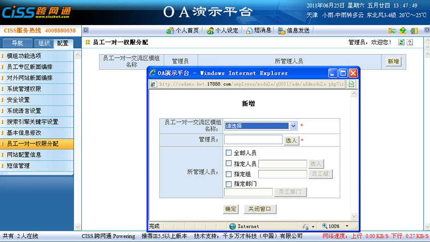Open 短消息 messages in the toolbar
This screenshot has height=242, width=430.
[258, 31]
